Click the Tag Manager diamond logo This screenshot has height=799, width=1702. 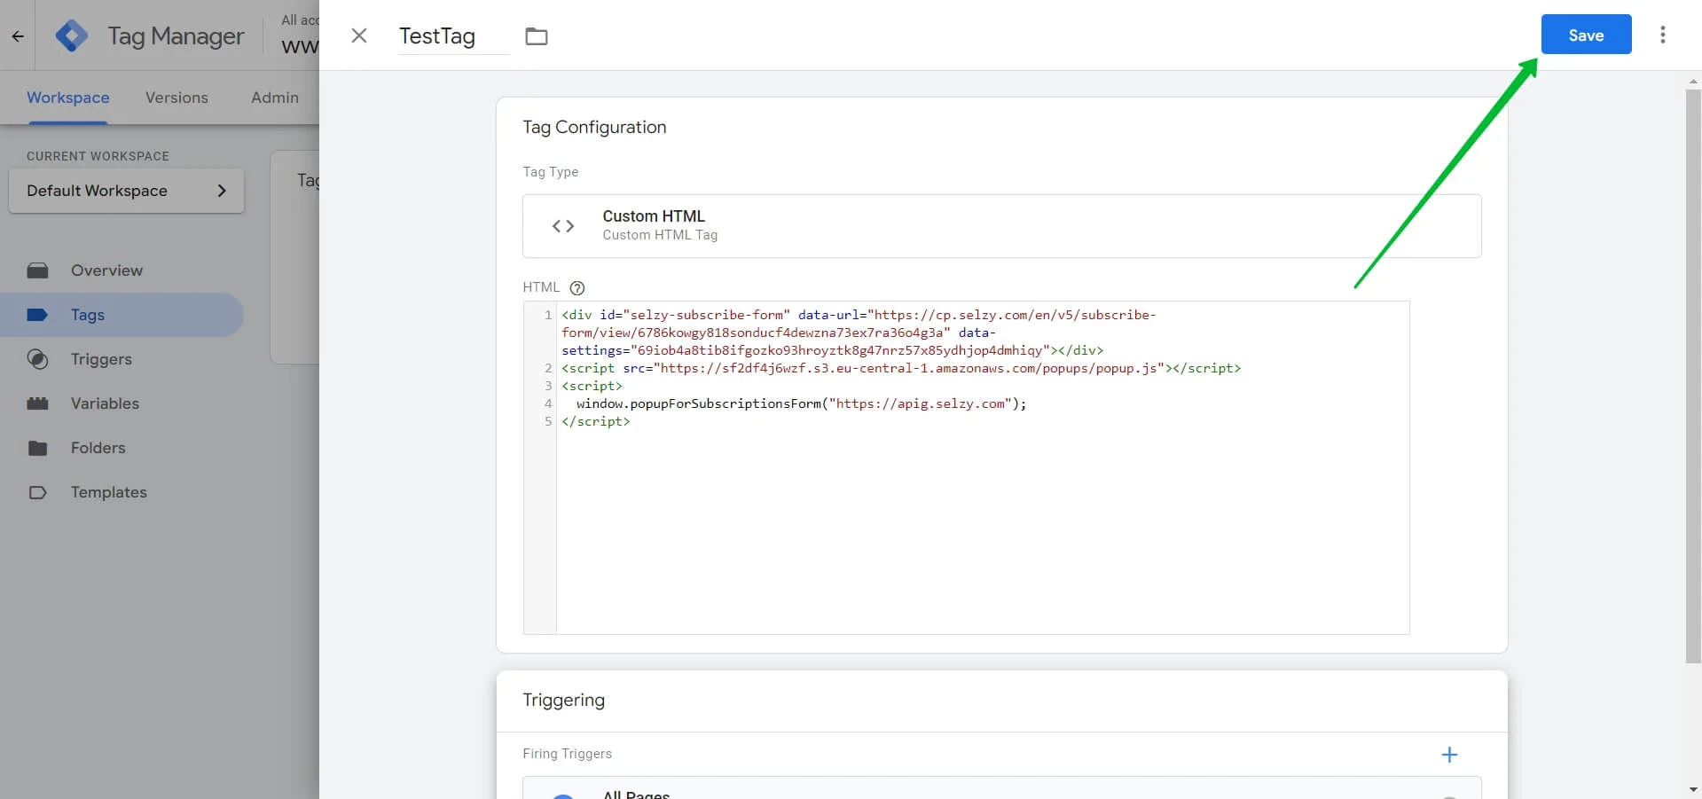coord(72,35)
